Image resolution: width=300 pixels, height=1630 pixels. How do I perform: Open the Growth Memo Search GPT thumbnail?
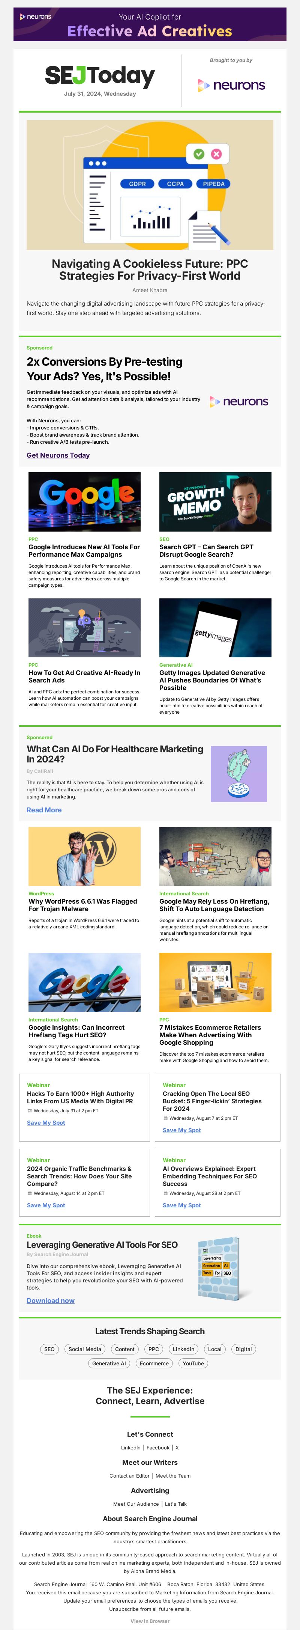[x=215, y=502]
